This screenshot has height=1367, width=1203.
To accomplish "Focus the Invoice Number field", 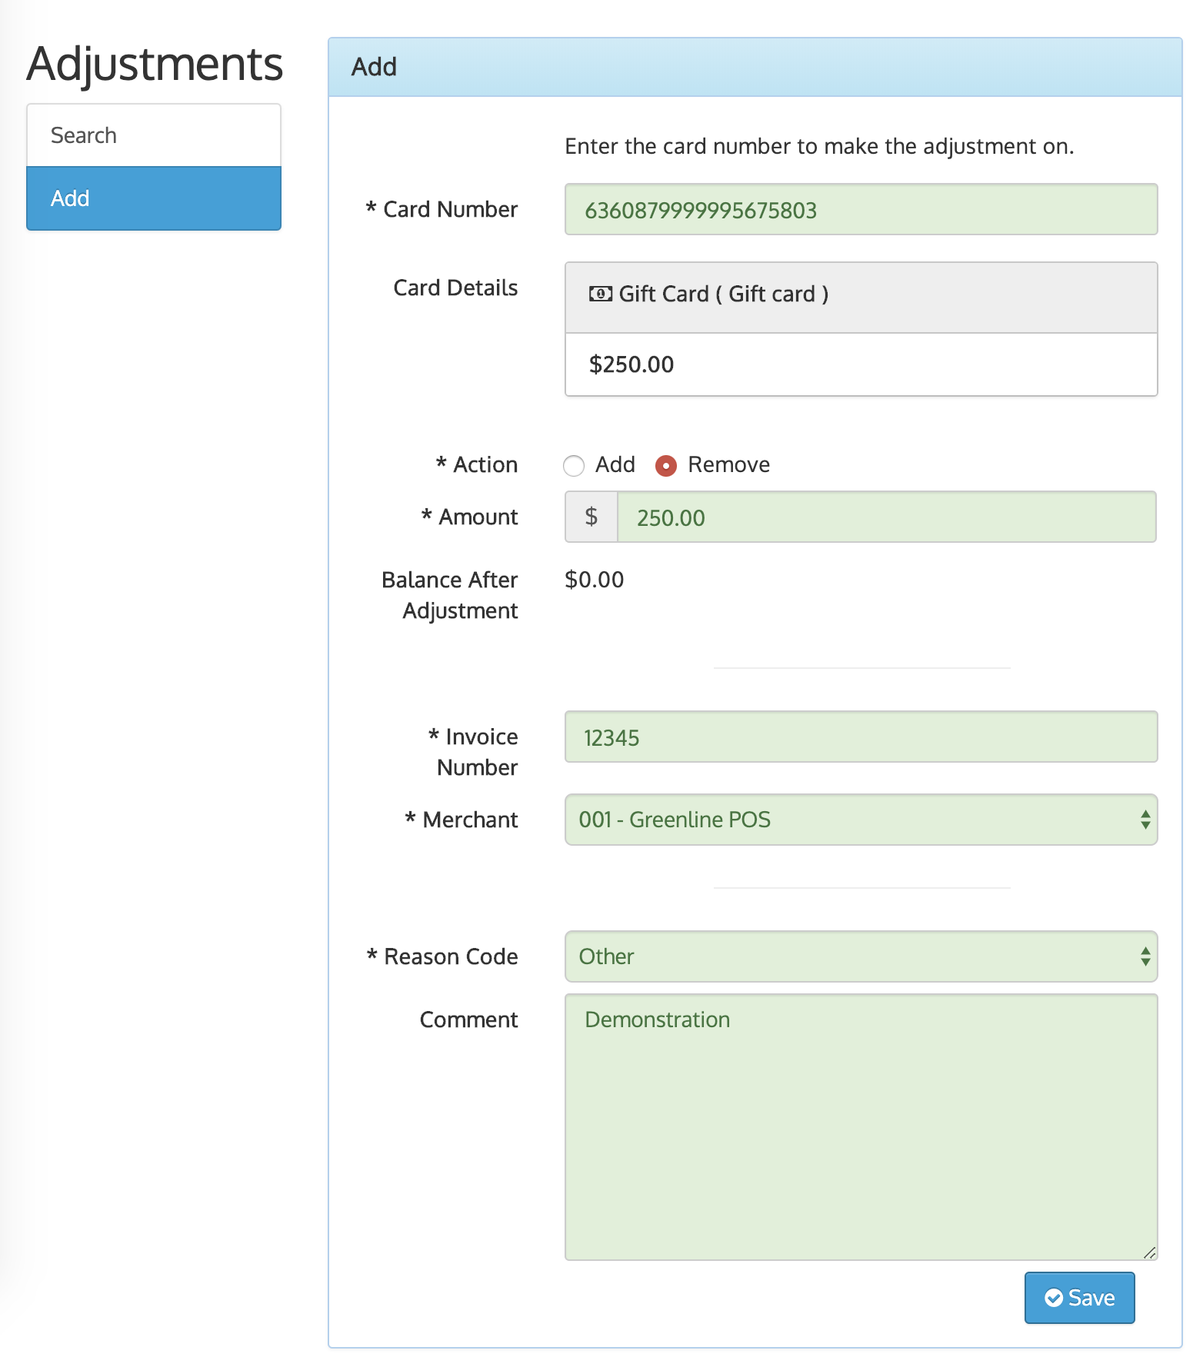I will pos(860,737).
